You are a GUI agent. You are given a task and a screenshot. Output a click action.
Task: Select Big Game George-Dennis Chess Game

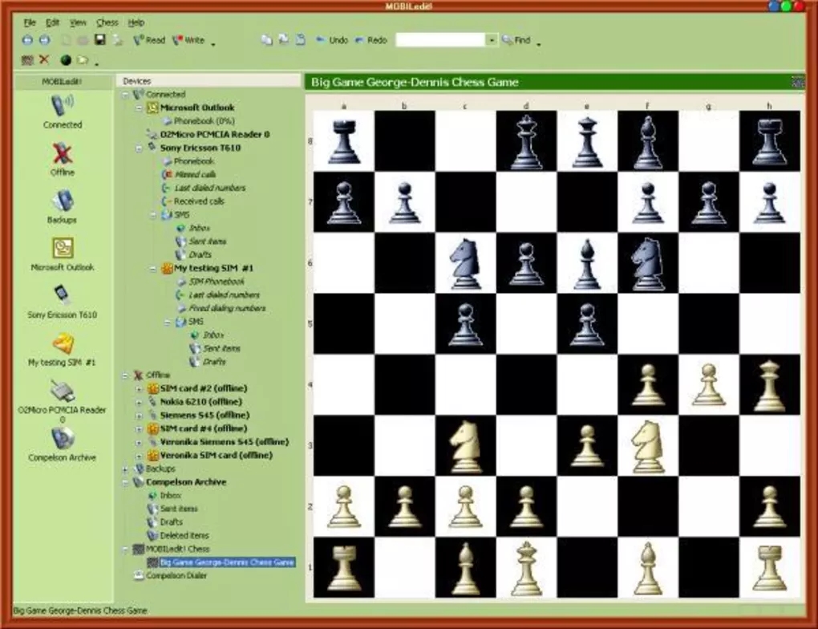(x=227, y=562)
